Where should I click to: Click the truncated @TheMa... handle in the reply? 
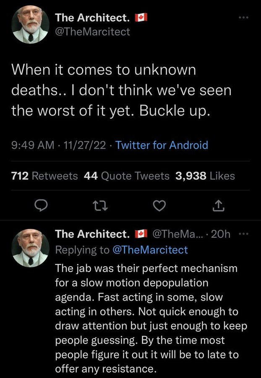[x=177, y=234]
